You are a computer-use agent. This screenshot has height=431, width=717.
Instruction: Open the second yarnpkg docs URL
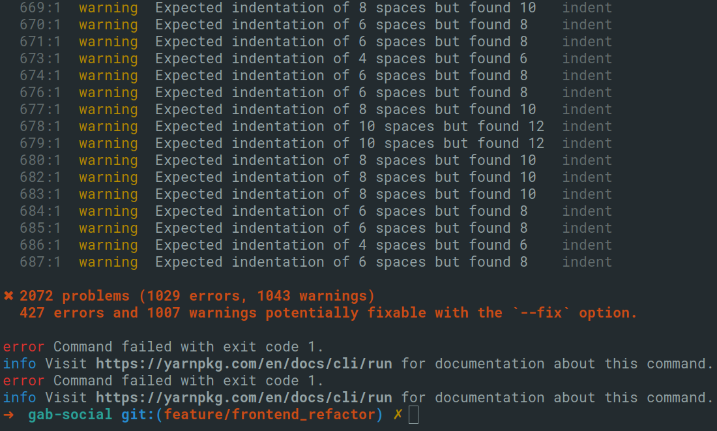point(244,398)
